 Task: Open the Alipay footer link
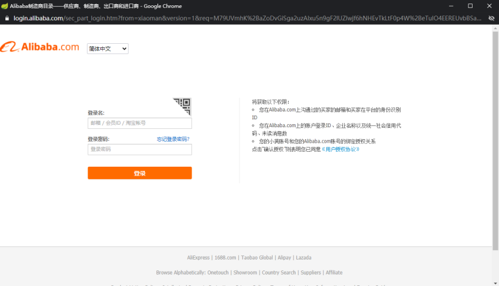[x=284, y=257]
